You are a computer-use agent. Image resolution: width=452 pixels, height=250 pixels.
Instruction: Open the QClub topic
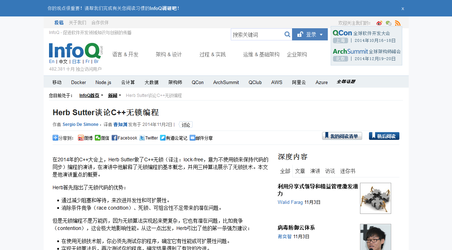[255, 82]
